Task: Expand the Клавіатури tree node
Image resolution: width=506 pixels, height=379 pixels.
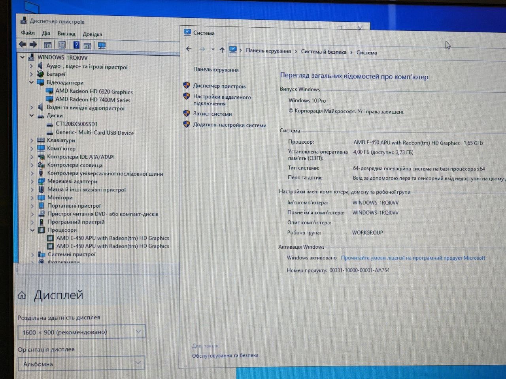Action: (x=32, y=140)
